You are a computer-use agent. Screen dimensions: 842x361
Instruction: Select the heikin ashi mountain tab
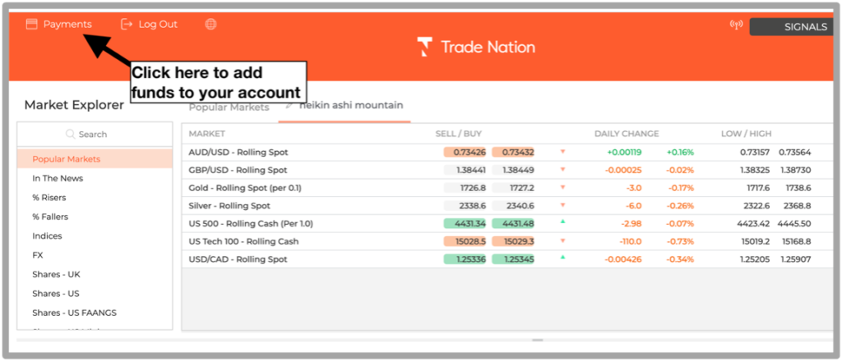[x=350, y=105]
